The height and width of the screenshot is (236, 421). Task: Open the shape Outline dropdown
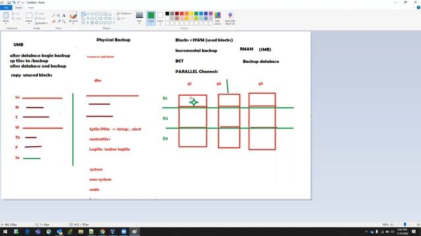pyautogui.click(x=124, y=13)
